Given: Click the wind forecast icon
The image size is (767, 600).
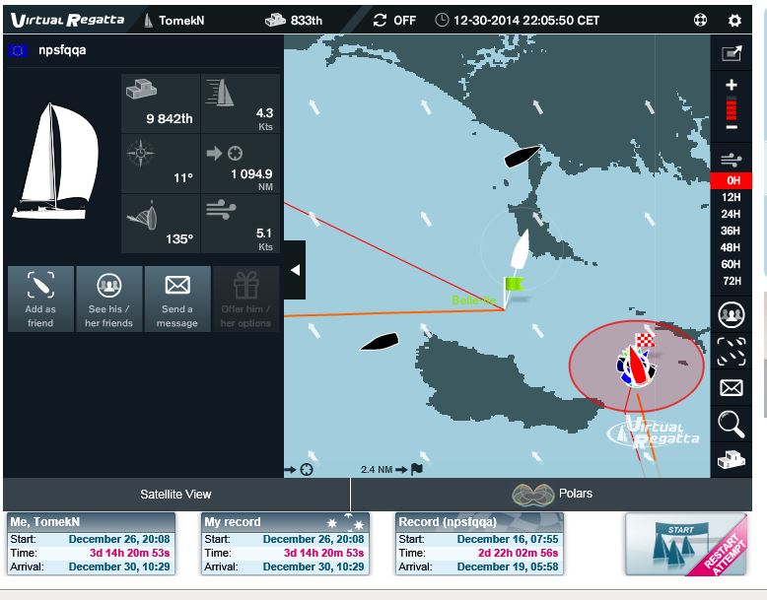Looking at the screenshot, I should click(732, 160).
